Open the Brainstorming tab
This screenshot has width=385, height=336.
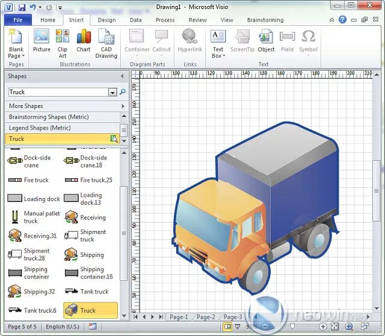pos(265,20)
